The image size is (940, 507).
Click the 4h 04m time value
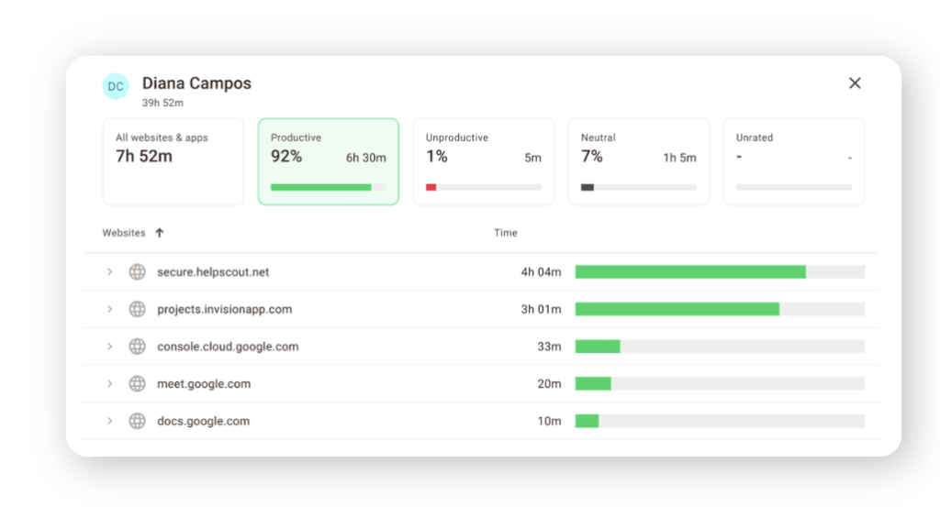pyautogui.click(x=541, y=271)
